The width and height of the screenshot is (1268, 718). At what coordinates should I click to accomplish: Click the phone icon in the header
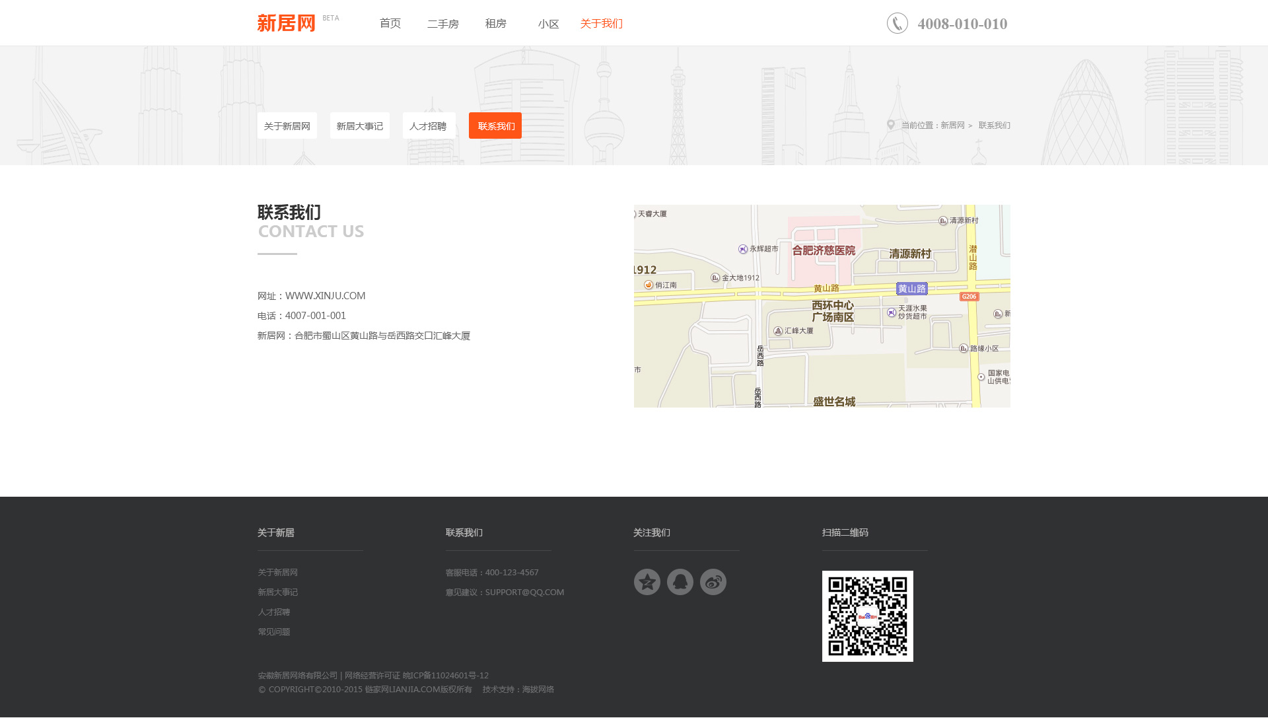coord(897,22)
